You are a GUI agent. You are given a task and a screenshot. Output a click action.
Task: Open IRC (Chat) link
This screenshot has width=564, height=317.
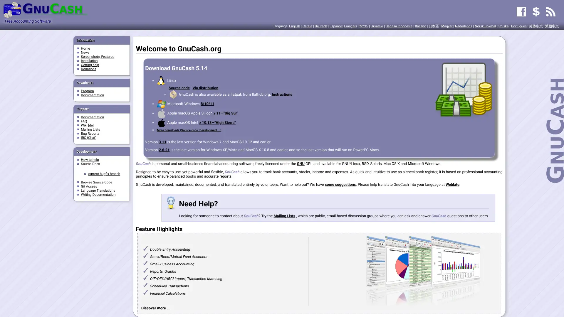(x=88, y=138)
